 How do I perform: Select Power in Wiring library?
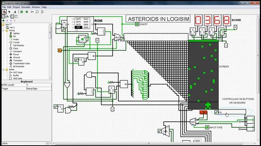(16, 54)
